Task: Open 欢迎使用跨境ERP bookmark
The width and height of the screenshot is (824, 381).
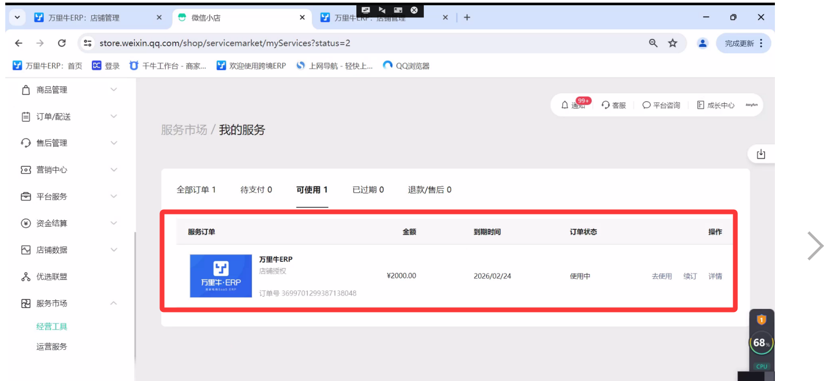Action: click(x=251, y=66)
